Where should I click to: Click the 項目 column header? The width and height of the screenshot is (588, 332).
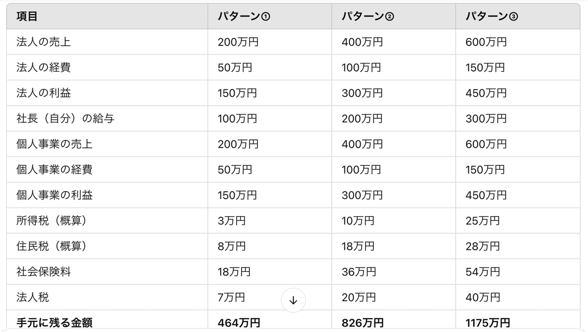click(27, 17)
